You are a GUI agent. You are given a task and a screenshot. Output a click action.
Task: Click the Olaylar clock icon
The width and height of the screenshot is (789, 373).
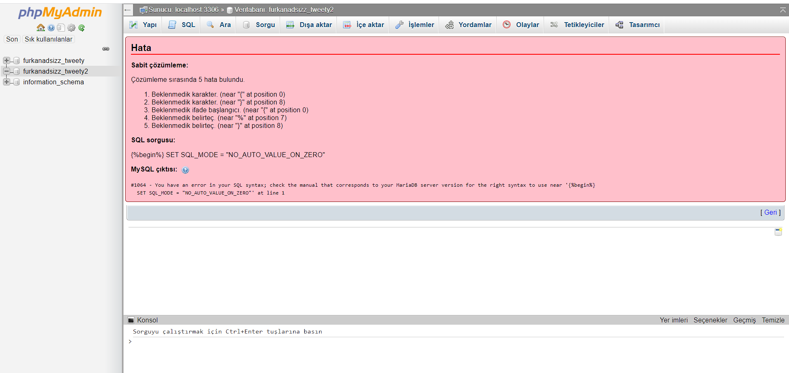[x=507, y=25]
